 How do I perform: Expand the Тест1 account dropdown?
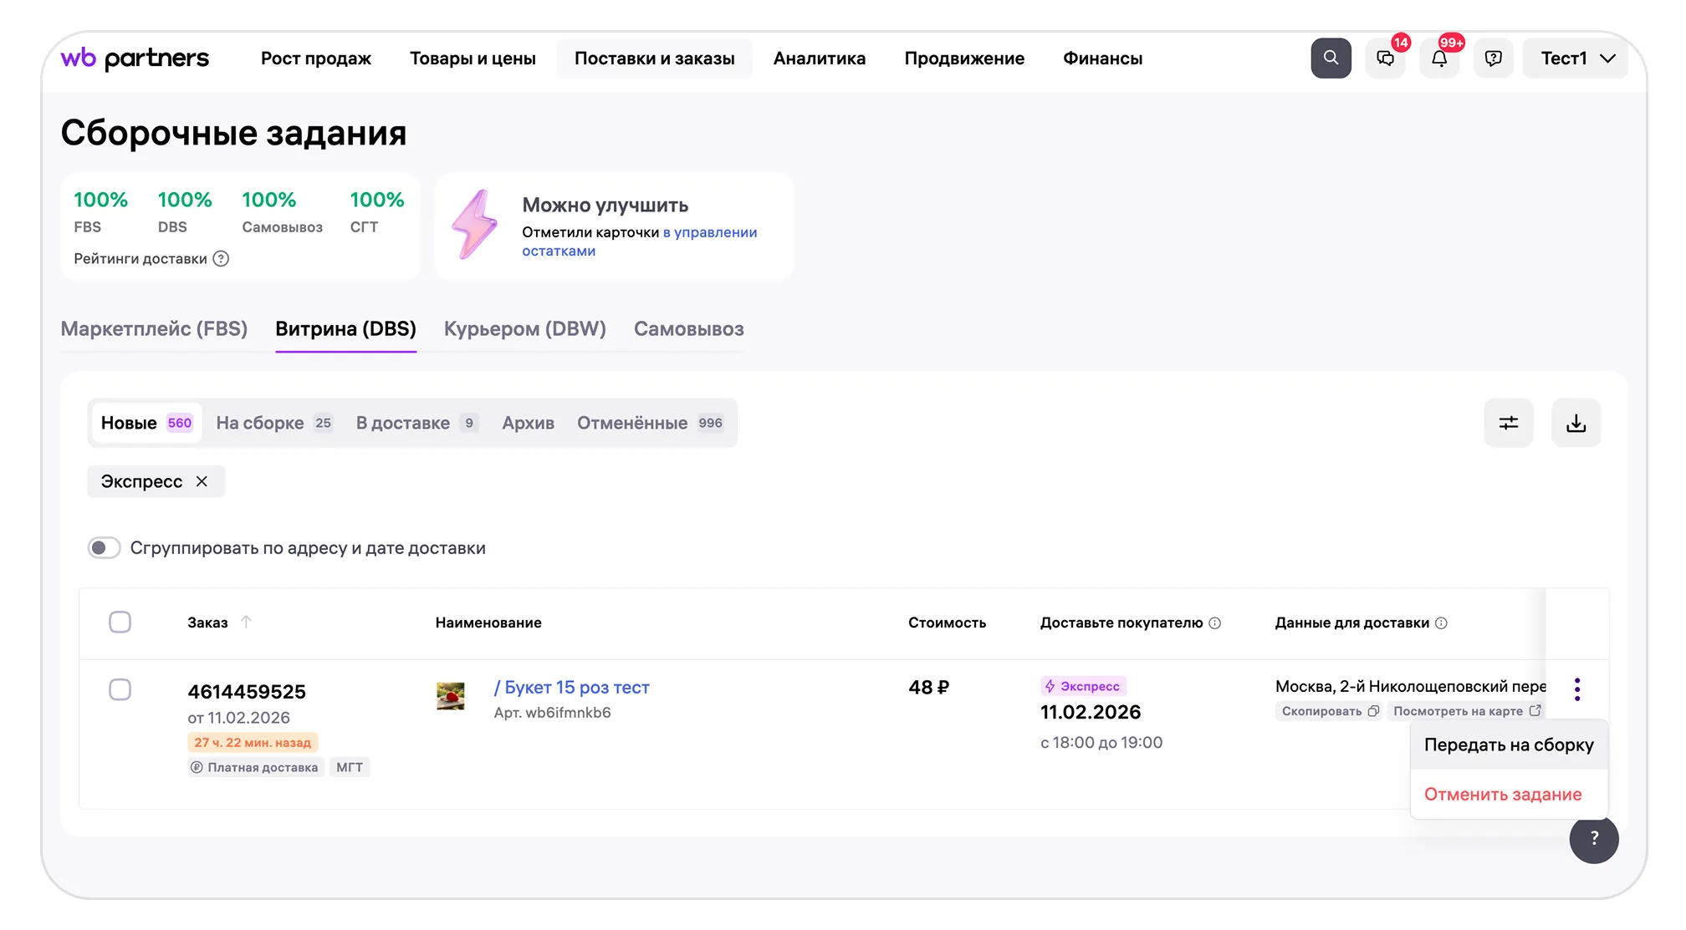point(1576,58)
